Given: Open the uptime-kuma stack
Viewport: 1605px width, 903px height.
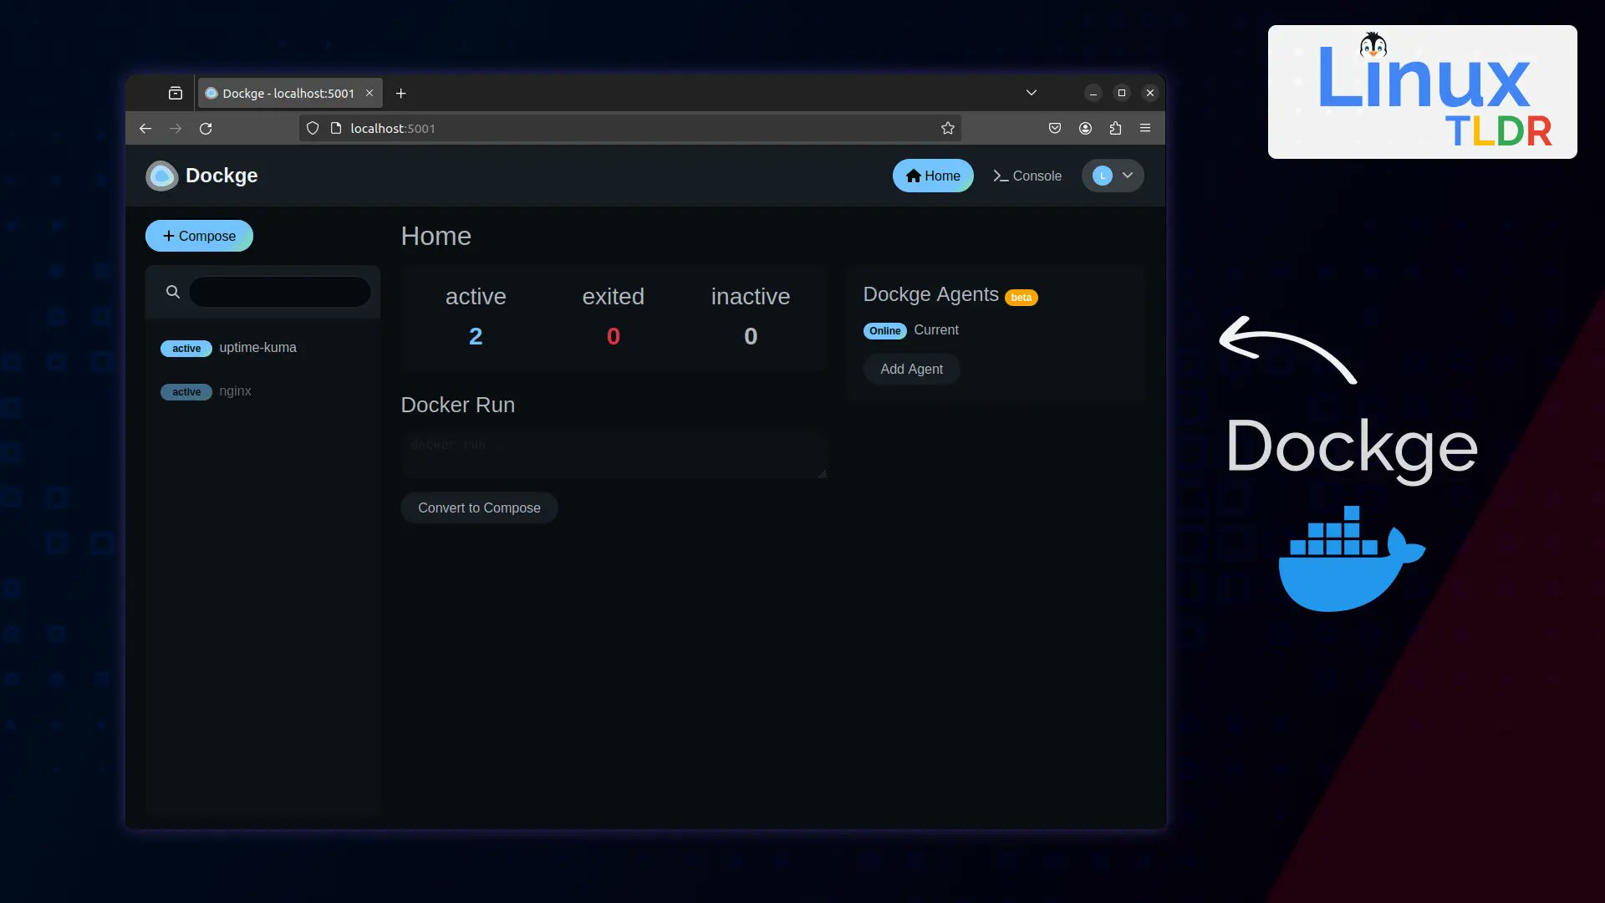Looking at the screenshot, I should (x=257, y=348).
